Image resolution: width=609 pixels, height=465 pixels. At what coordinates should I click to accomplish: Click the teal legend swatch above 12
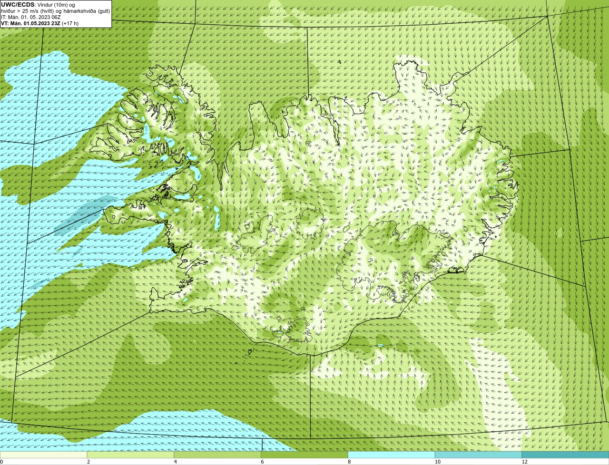coord(565,455)
